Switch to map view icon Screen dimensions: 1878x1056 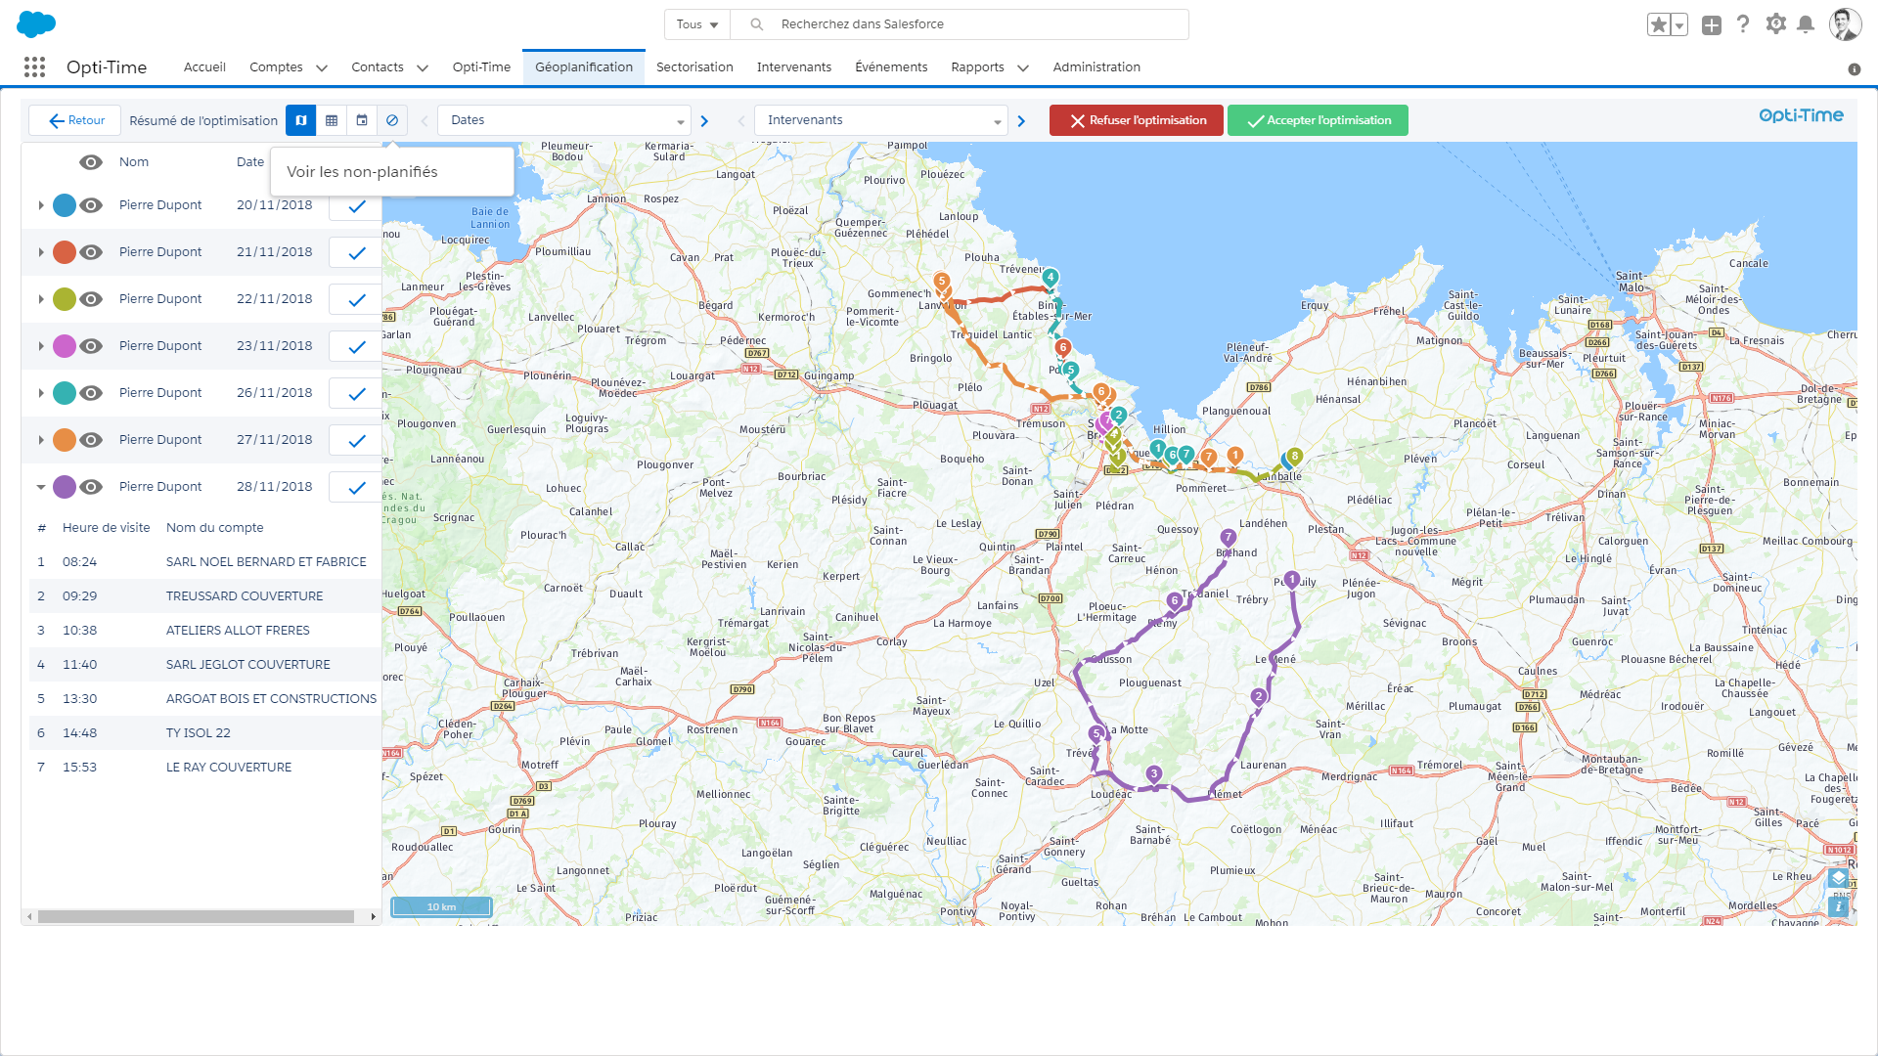pos(301,120)
